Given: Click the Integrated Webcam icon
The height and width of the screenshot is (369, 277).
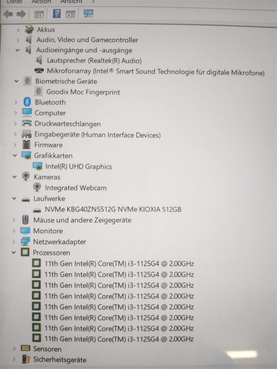Looking at the screenshot, I should point(37,187).
